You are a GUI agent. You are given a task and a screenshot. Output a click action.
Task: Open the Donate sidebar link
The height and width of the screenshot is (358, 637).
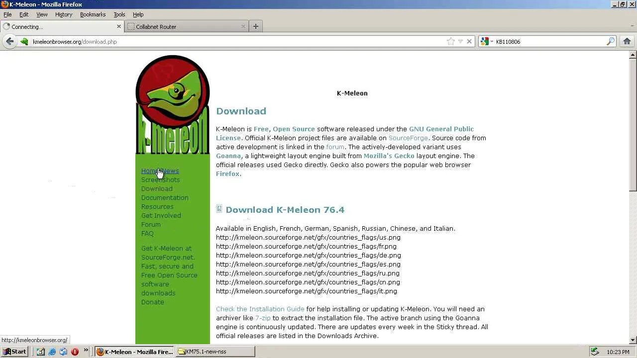click(x=152, y=302)
